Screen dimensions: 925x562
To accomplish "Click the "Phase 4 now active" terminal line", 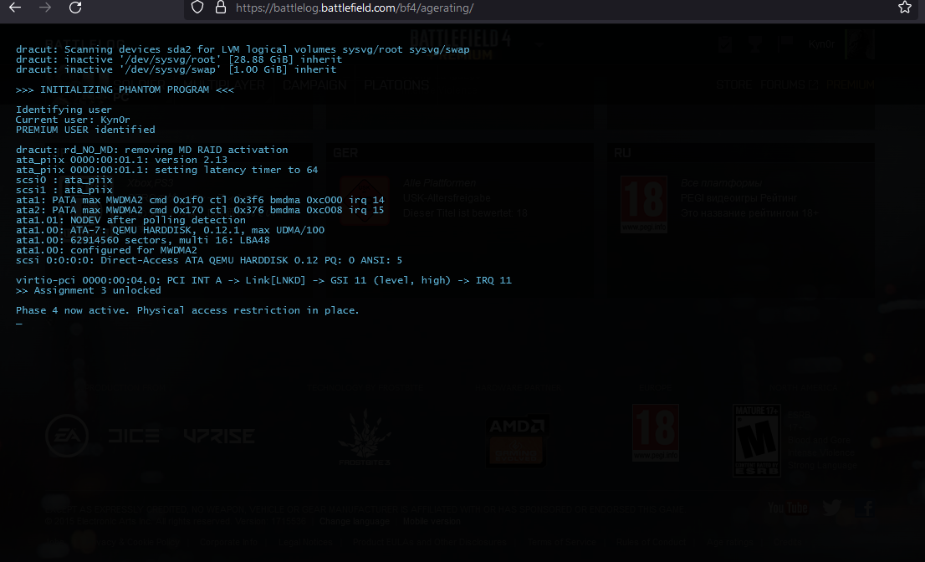I will coord(187,310).
